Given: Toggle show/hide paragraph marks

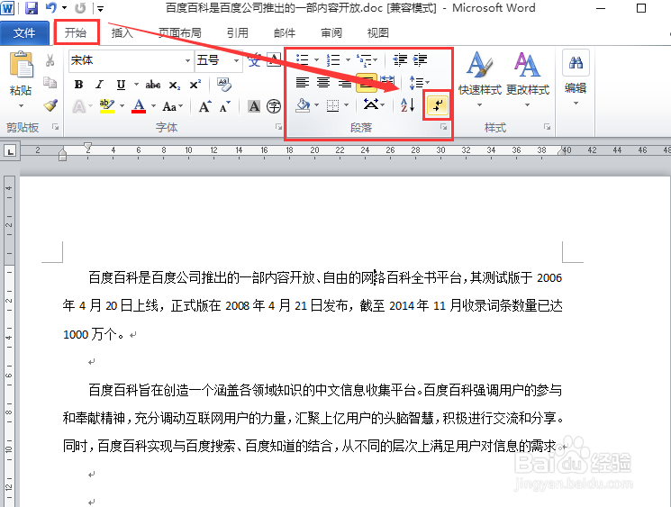Looking at the screenshot, I should tap(437, 104).
